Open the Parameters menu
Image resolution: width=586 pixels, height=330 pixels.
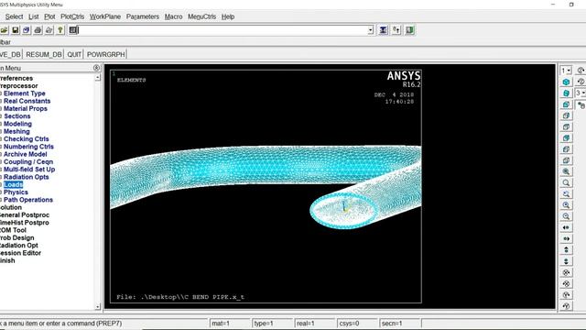143,16
